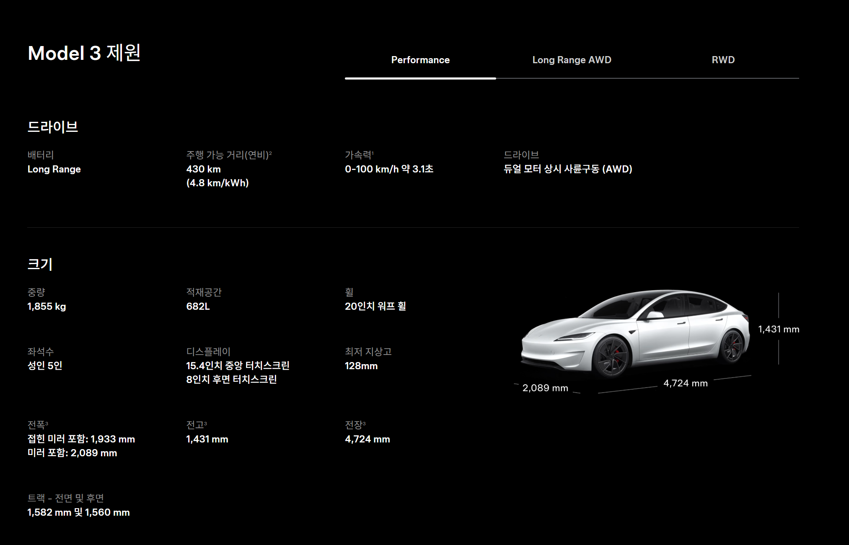Click the 4,724 mm length label under the car
Image resolution: width=849 pixels, height=545 pixels.
686,383
